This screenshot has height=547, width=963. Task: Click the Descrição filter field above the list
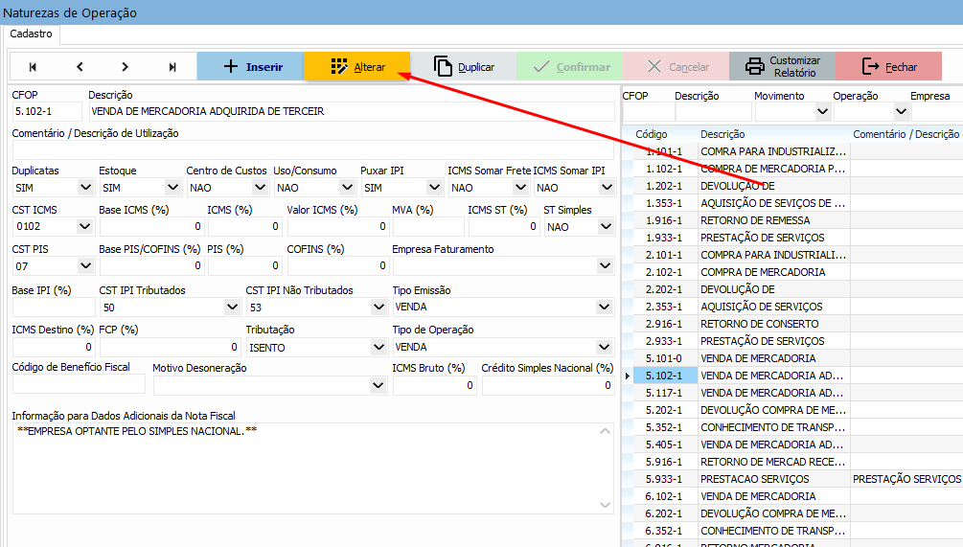point(714,112)
